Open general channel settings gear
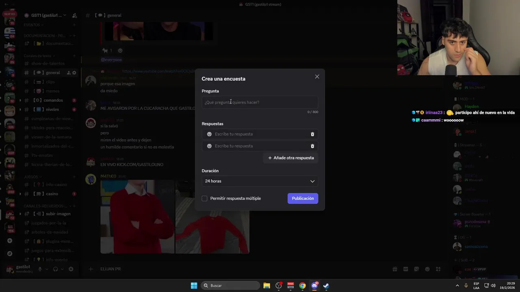520x292 pixels. pos(74,73)
